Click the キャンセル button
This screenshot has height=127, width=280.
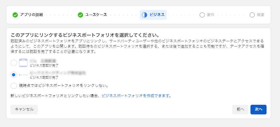24,109
